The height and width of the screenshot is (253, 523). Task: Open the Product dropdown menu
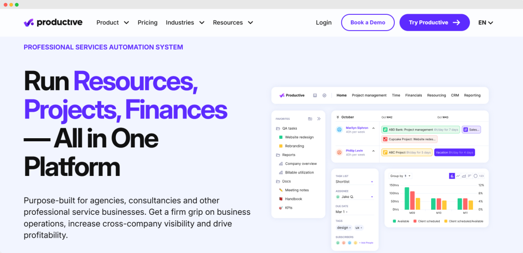pyautogui.click(x=112, y=22)
